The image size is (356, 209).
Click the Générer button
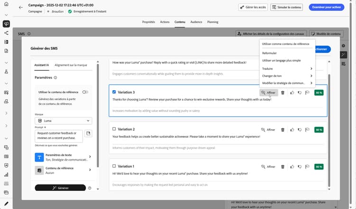(60, 188)
